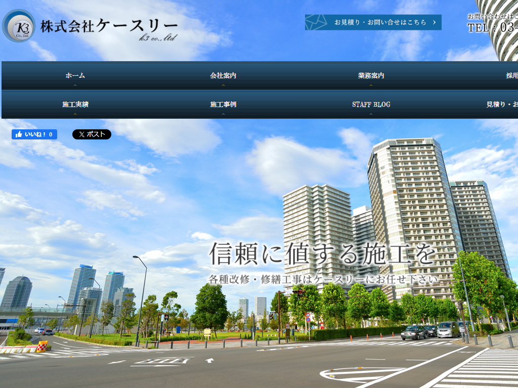Click the right arrow in the お見積り banner
The image size is (518, 388).
pos(434,22)
